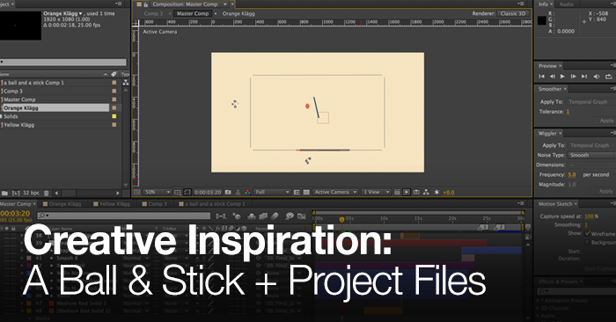Click the Play button in Preview panel
This screenshot has width=616, height=322.
[562, 77]
